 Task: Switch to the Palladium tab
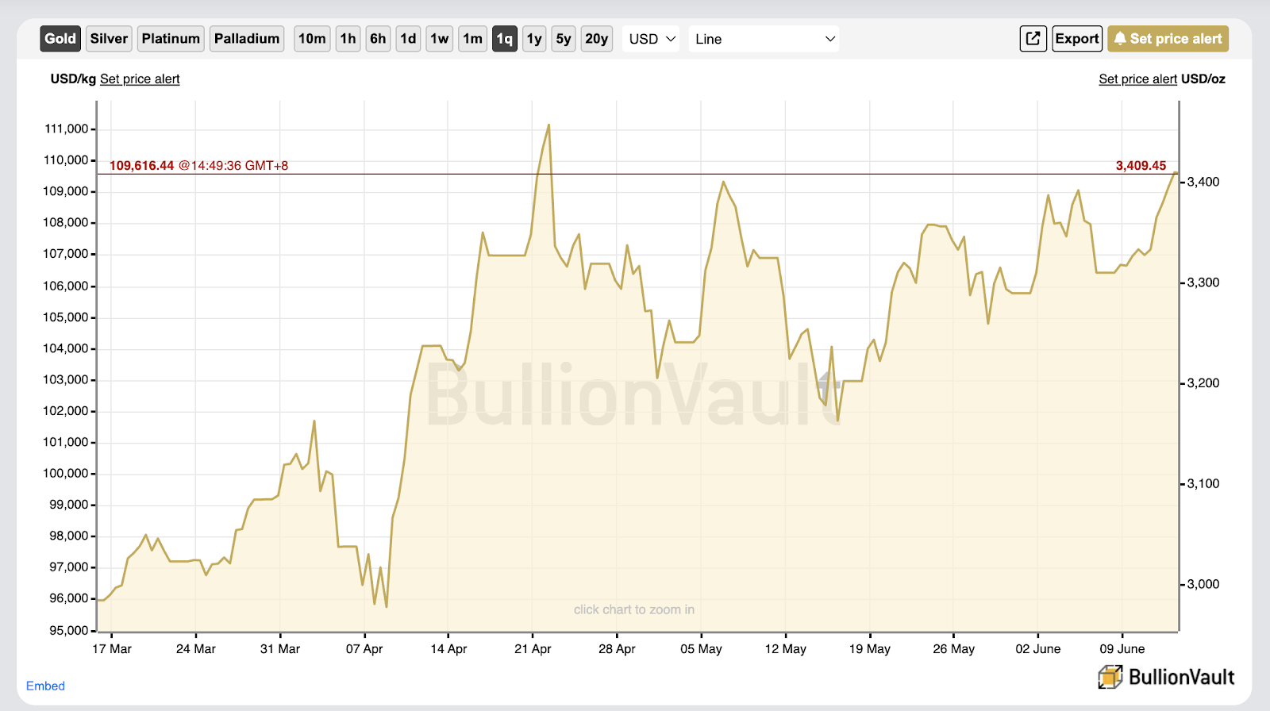[247, 38]
